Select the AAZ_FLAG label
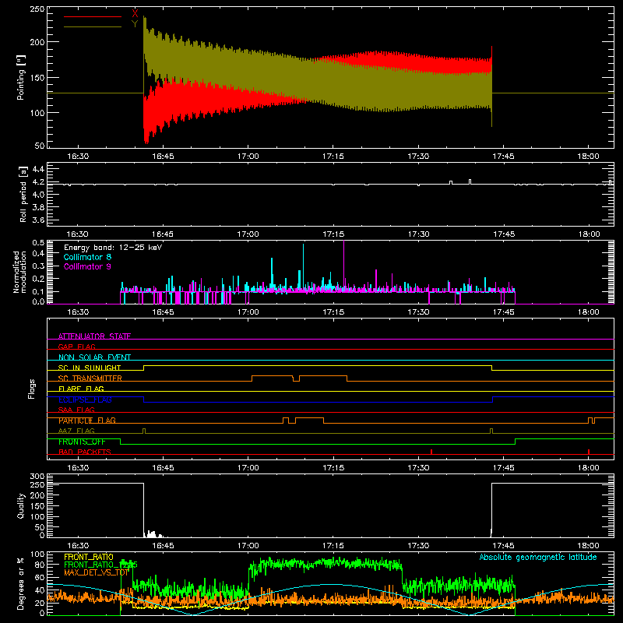Screen dimensions: 623x623 (x=76, y=431)
